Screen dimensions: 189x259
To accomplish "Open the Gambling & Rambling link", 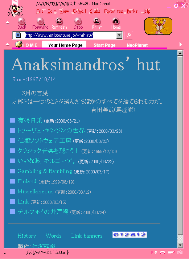I will tap(45, 171).
